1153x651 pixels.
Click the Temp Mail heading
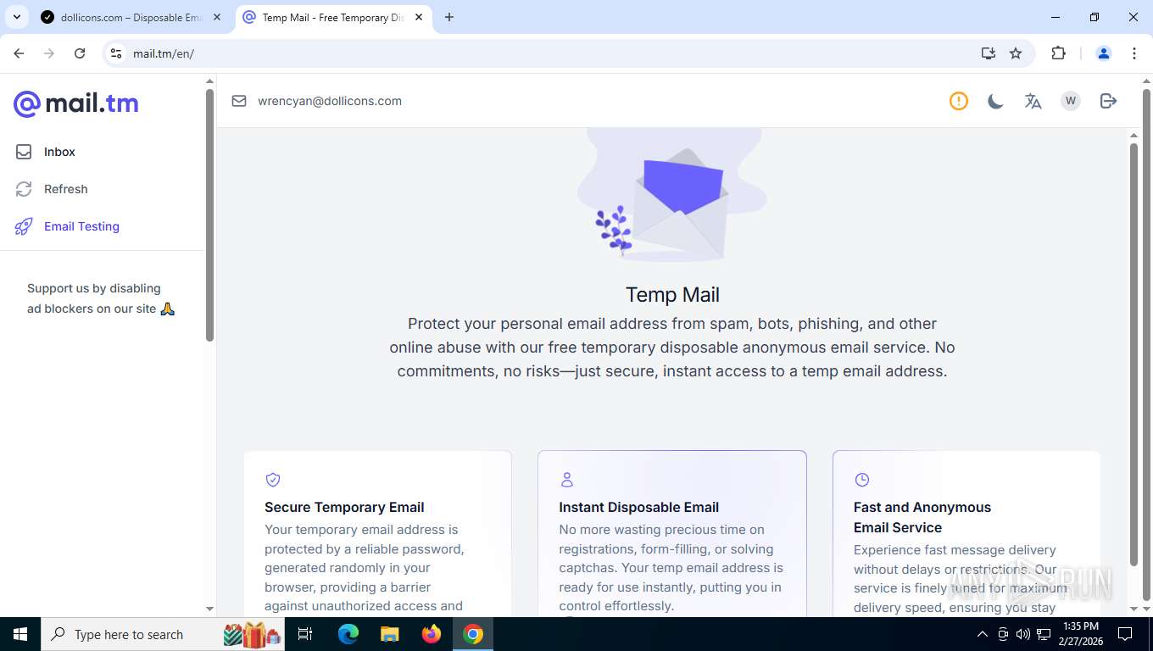coord(672,295)
